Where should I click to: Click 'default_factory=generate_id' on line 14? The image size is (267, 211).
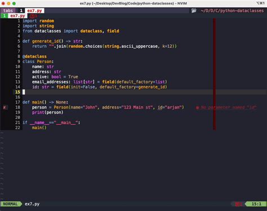coord(132,87)
